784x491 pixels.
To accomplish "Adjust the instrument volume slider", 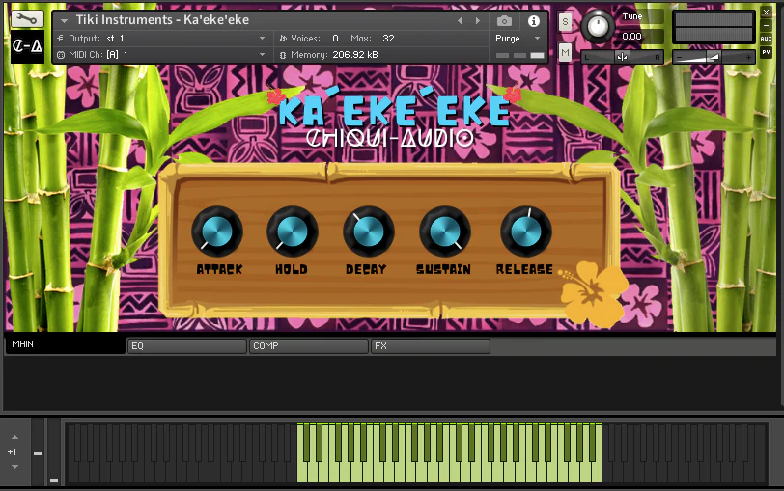I will 714,58.
